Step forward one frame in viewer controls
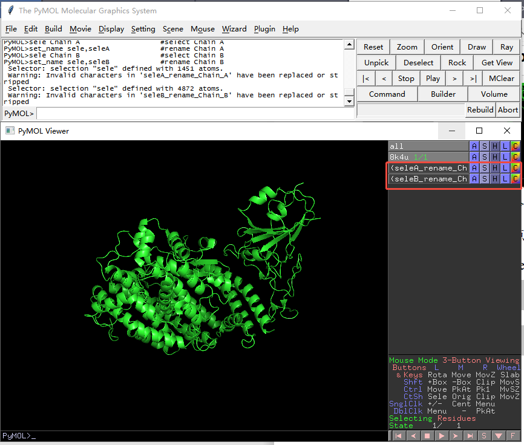Viewport: 524px width, 445px height. click(456, 435)
